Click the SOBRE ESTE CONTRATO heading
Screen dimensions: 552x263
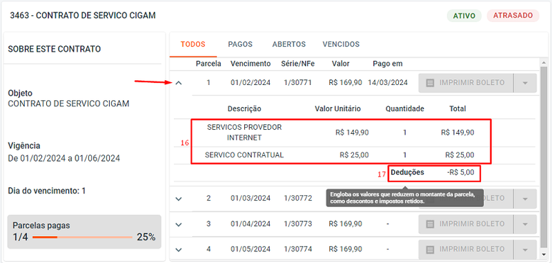pyautogui.click(x=55, y=49)
